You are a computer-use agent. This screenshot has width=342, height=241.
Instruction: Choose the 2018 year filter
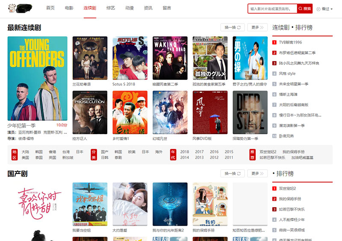(x=185, y=152)
